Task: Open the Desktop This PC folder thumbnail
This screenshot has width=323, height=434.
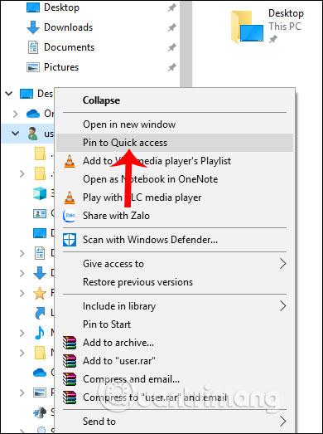Action: tap(247, 27)
